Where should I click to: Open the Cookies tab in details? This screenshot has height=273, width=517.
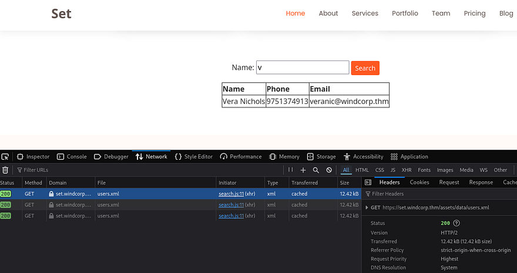[419, 183]
